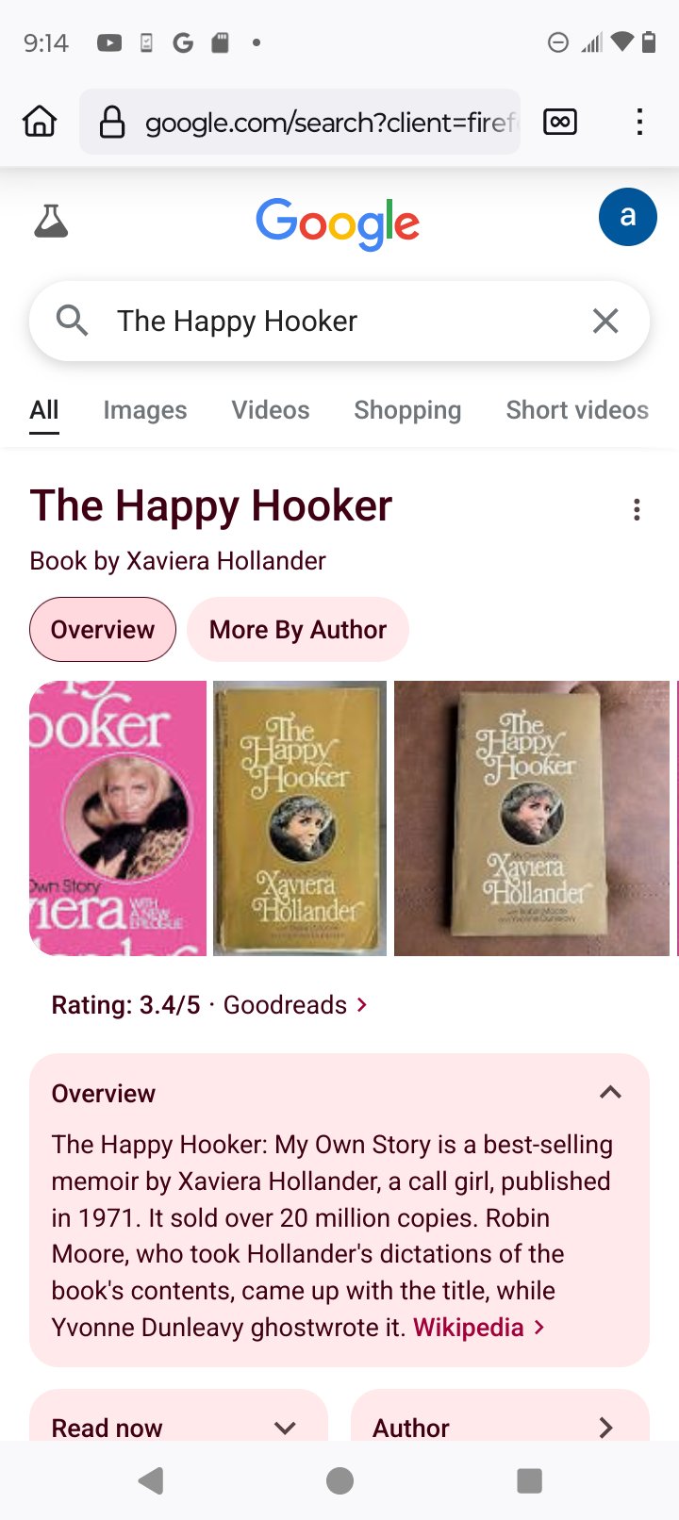The image size is (679, 1520).
Task: Switch to the Images tab
Action: (x=145, y=410)
